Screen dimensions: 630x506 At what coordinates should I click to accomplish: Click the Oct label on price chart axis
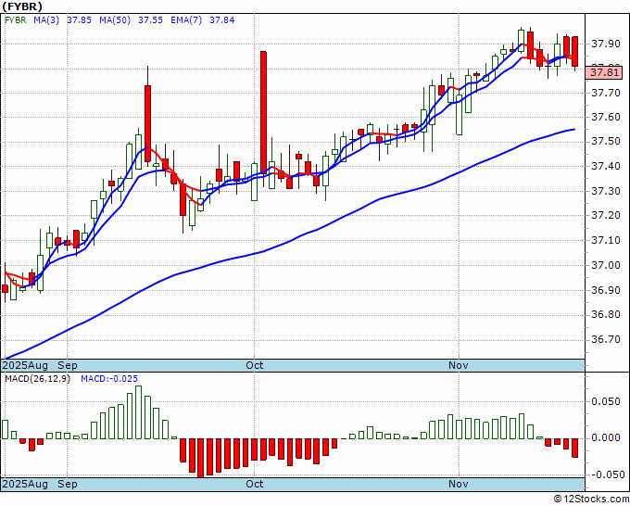(x=255, y=365)
